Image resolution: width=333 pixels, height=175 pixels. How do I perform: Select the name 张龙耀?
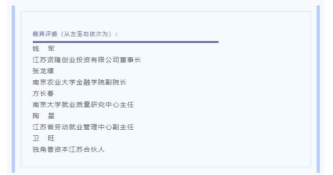coord(43,71)
